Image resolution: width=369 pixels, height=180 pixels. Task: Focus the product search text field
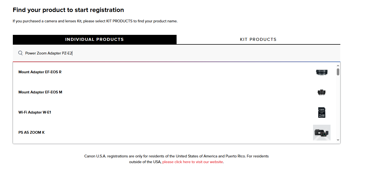point(164,53)
